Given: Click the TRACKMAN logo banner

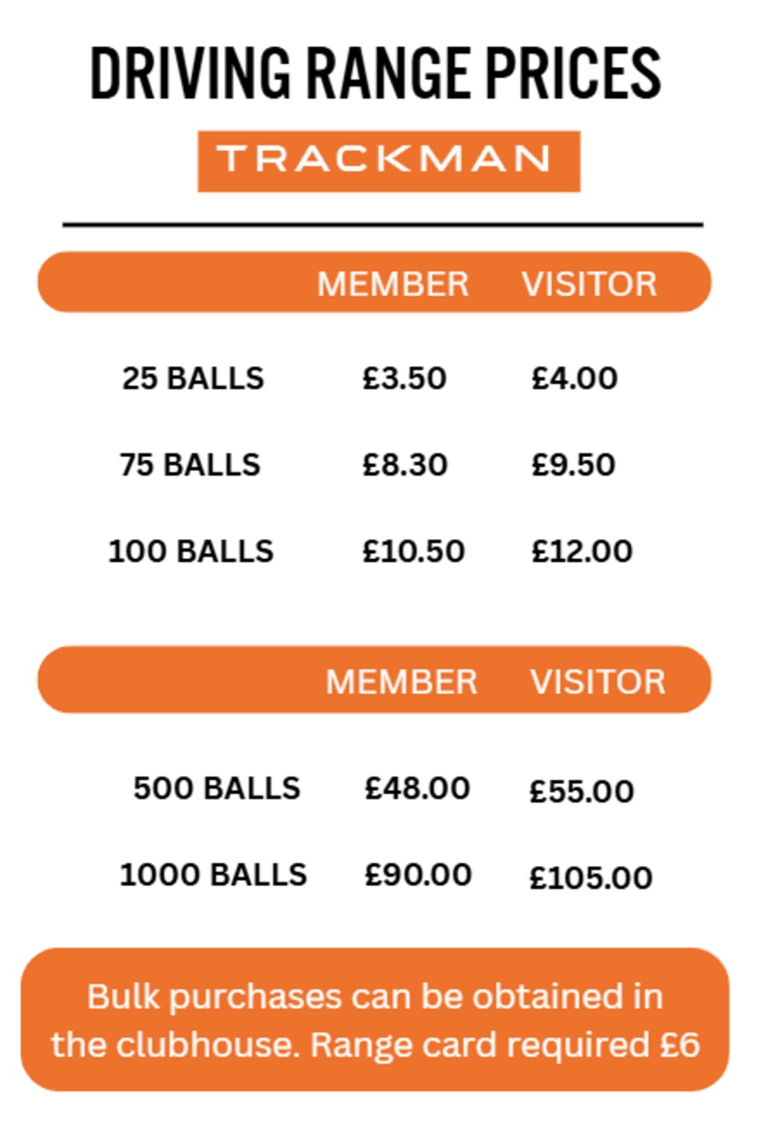Looking at the screenshot, I should [388, 161].
